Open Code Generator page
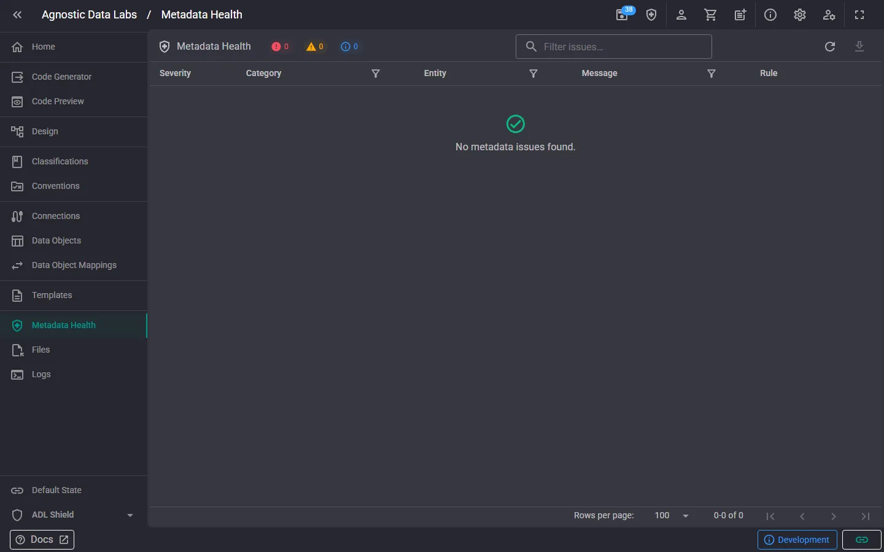 74,77
